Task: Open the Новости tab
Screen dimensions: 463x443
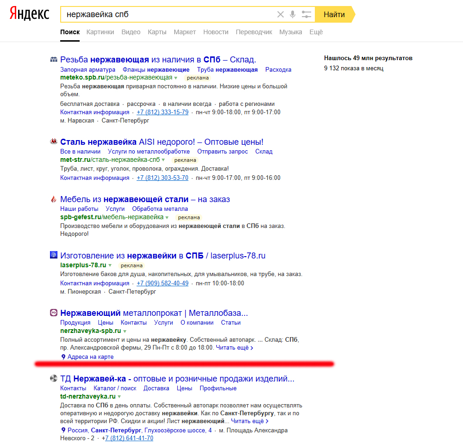Action: pos(216,32)
